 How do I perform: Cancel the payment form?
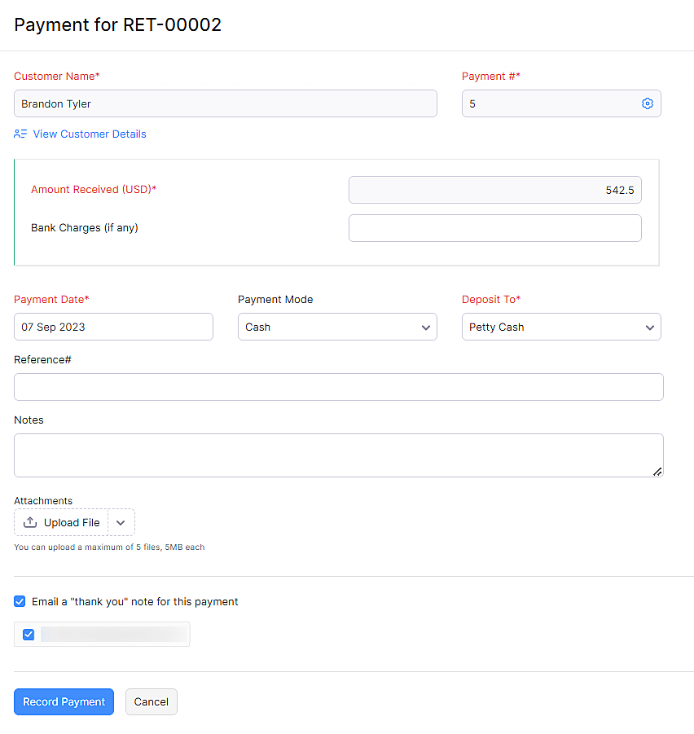pyautogui.click(x=151, y=701)
